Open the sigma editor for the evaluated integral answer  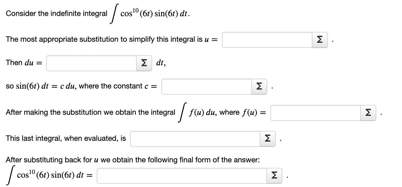[x=267, y=138]
